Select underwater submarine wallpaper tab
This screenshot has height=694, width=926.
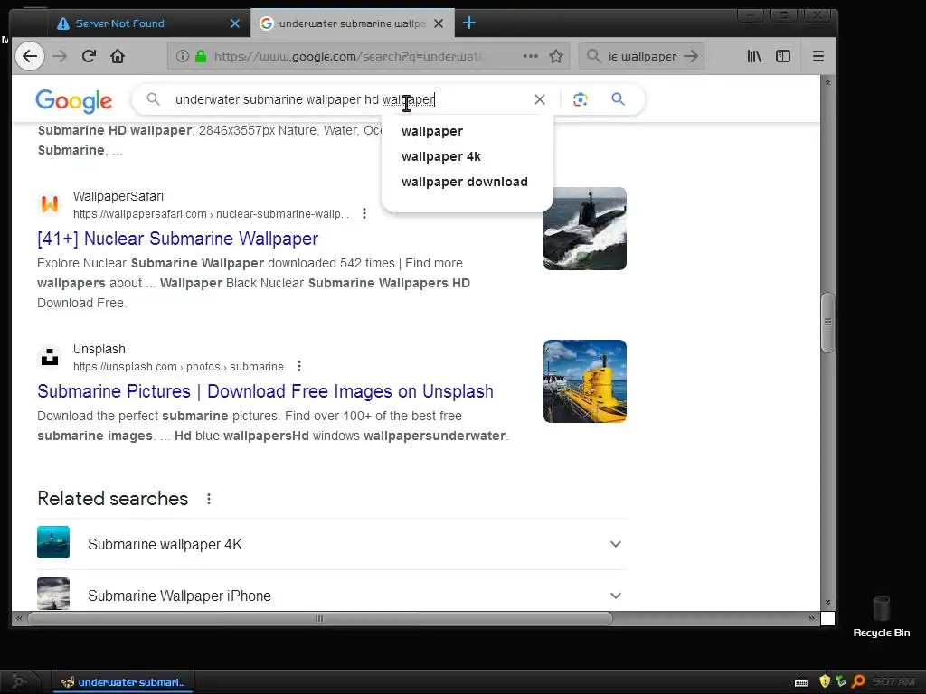(x=353, y=23)
